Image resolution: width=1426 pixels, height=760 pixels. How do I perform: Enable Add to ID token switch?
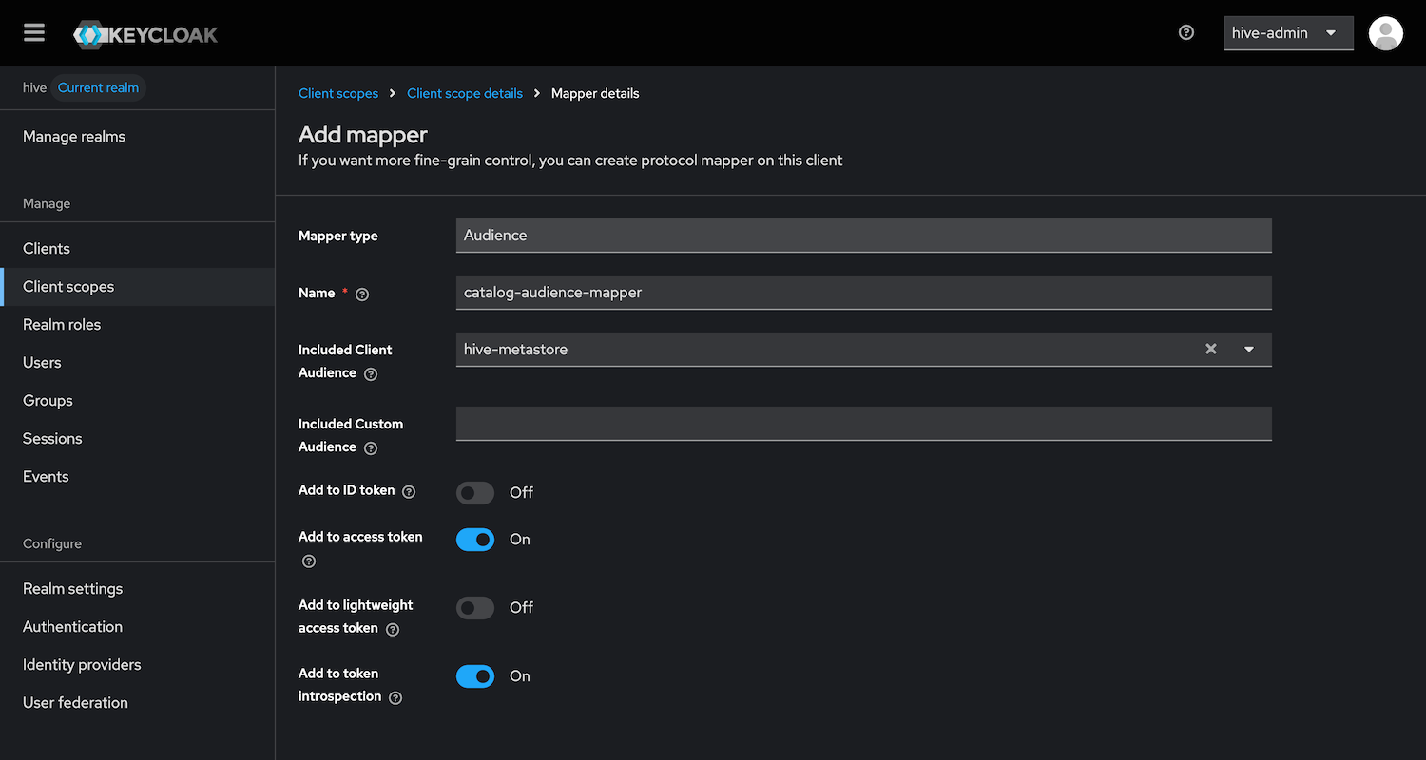point(475,493)
